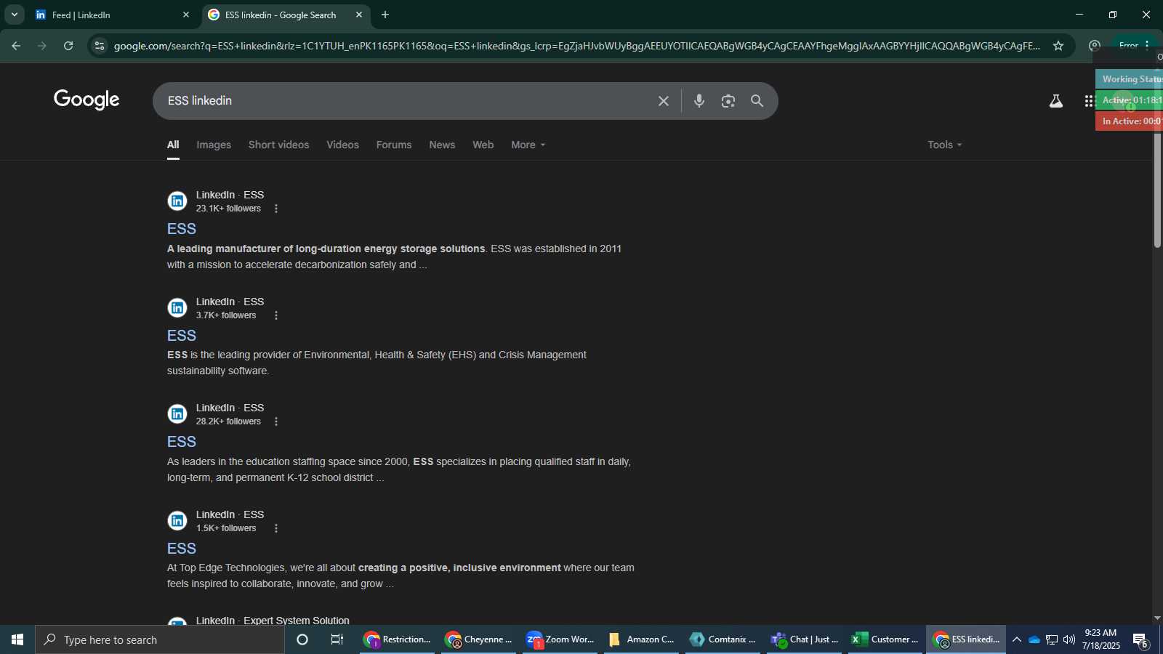Screen dimensions: 1163x654
Task: Expand the Tools dropdown
Action: 944,145
